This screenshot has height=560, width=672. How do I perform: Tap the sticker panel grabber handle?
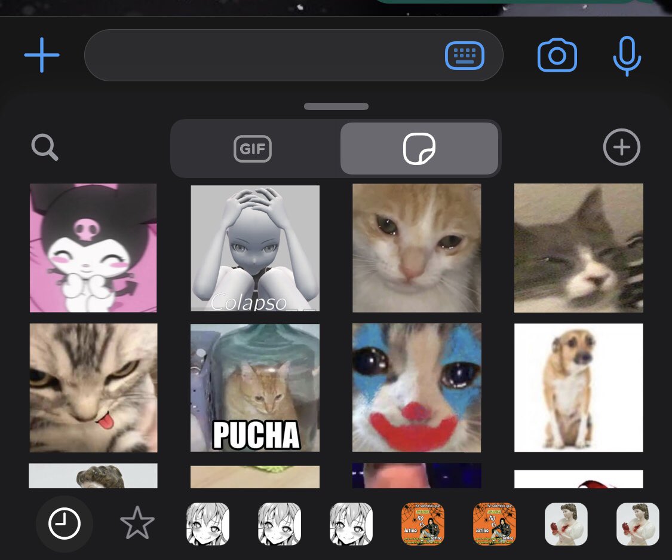[x=336, y=106]
